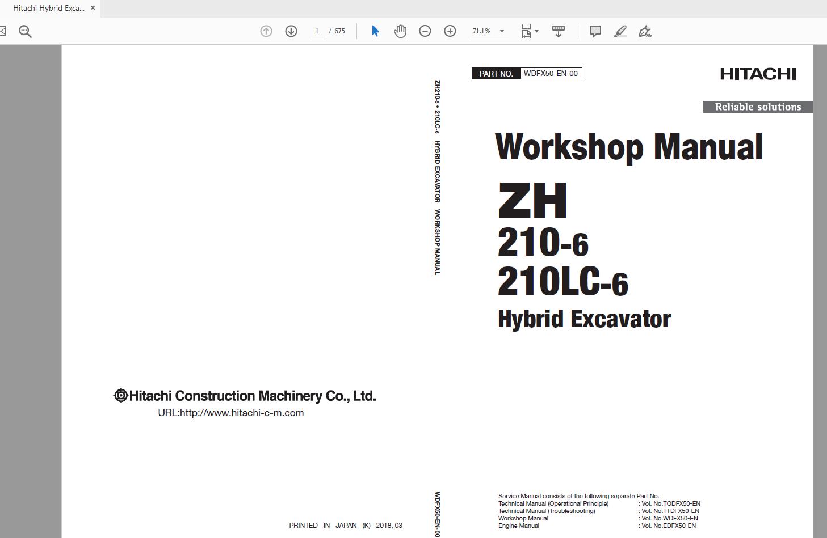The width and height of the screenshot is (827, 538).
Task: Select the Hitachi Hybrid Exca... document tab
Action: pos(49,8)
